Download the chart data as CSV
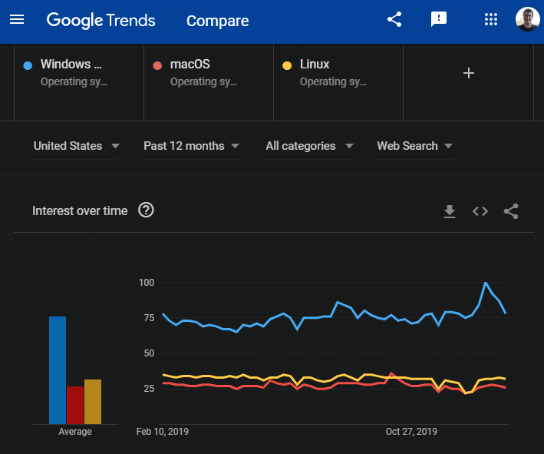Screen dimensions: 544x454 [450, 211]
